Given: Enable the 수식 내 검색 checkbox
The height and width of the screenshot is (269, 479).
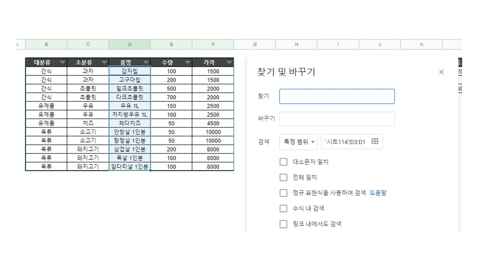Looking at the screenshot, I should (x=283, y=208).
